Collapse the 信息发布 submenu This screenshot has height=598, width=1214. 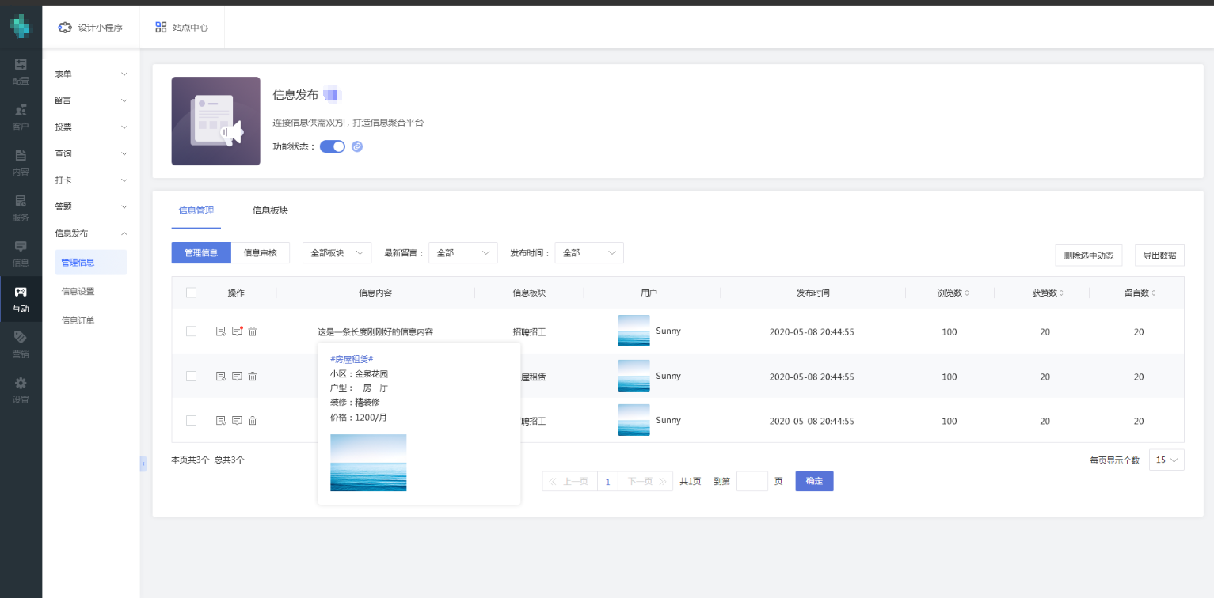[x=91, y=233]
